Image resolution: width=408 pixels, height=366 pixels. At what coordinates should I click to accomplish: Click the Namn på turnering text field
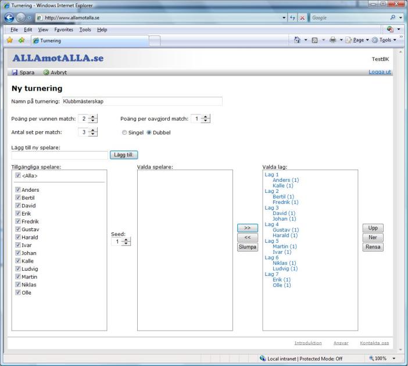coord(141,101)
